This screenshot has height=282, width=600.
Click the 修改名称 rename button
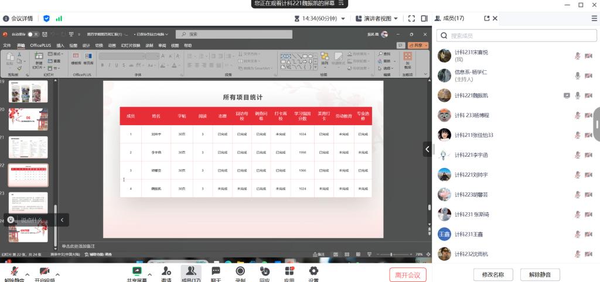(493, 274)
